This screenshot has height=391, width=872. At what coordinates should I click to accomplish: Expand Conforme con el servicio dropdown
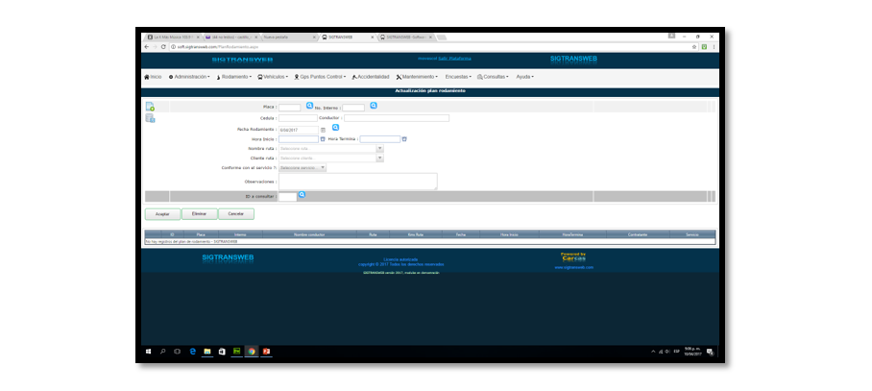click(323, 168)
